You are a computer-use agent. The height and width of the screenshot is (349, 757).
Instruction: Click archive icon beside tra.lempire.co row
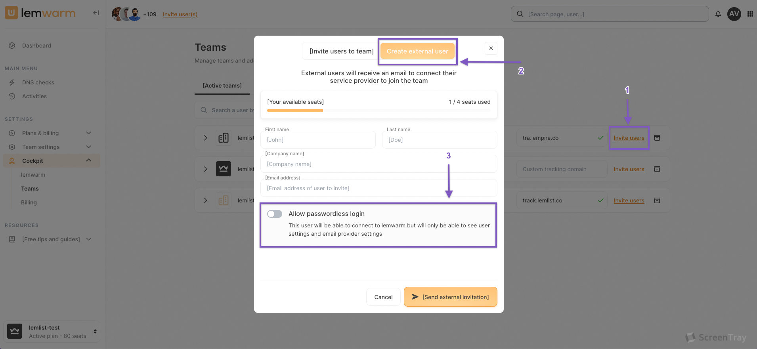[657, 138]
